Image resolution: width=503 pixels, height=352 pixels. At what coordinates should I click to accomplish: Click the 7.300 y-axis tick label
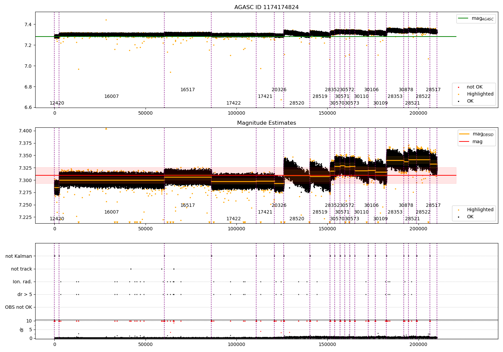click(x=25, y=180)
